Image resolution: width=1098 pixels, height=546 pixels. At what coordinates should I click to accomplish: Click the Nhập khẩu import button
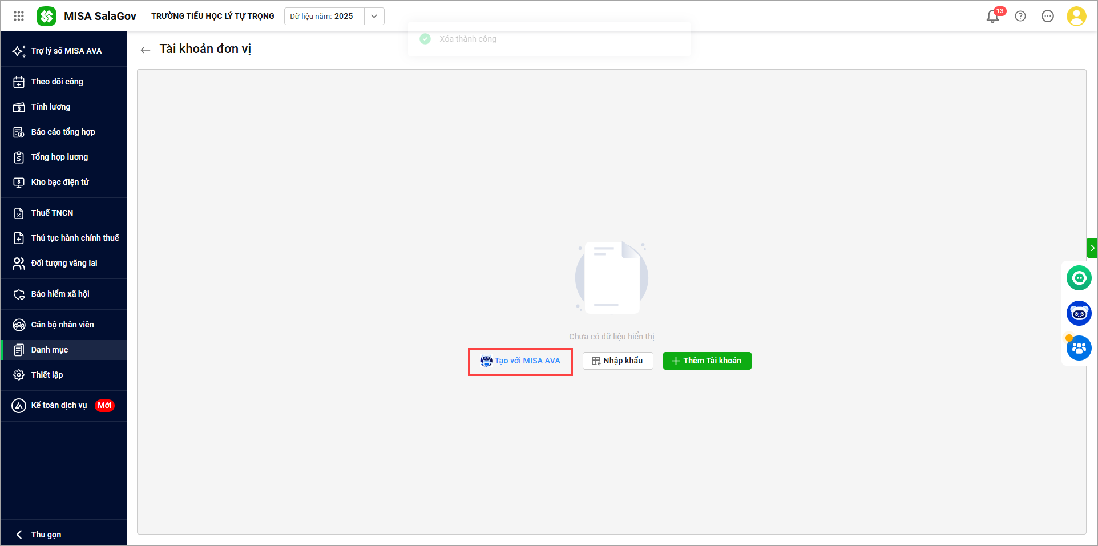(617, 361)
